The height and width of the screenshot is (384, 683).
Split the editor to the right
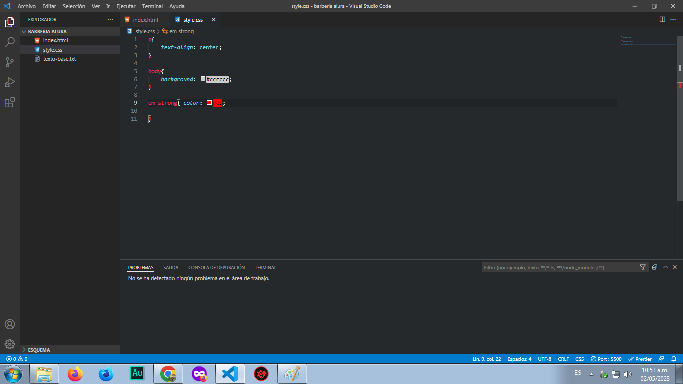(x=662, y=20)
